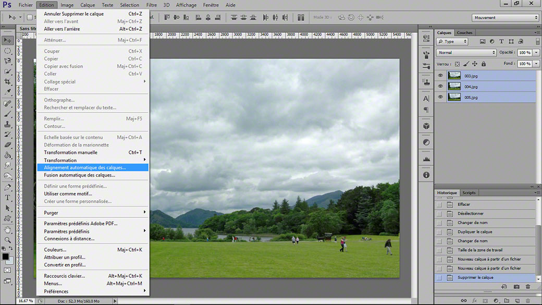Choose Raccourcis clavier... entry
Viewport: 542px width, 305px height.
click(x=93, y=276)
